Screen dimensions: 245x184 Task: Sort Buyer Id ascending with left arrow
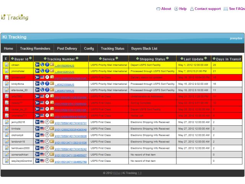pyautogui.click(x=12, y=59)
